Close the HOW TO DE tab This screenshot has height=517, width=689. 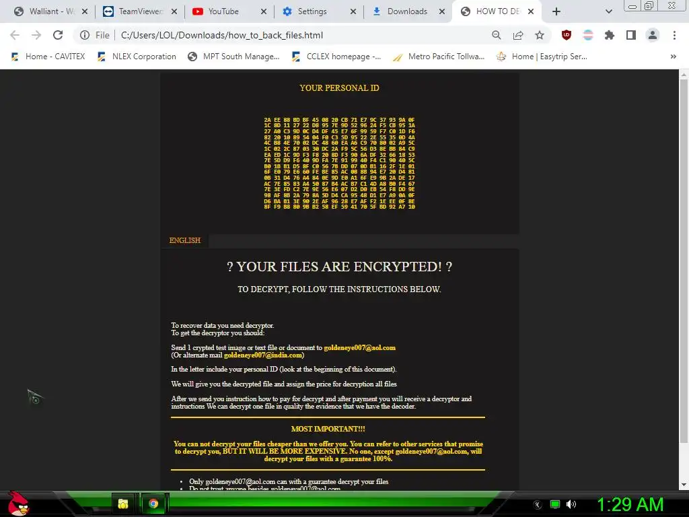click(x=531, y=11)
